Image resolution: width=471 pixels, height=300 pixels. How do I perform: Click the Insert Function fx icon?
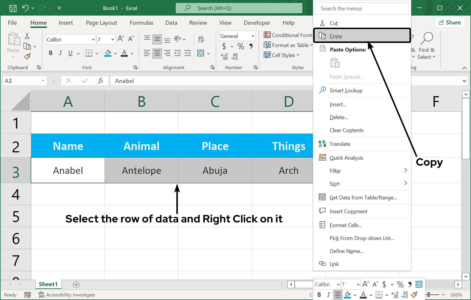[100, 81]
